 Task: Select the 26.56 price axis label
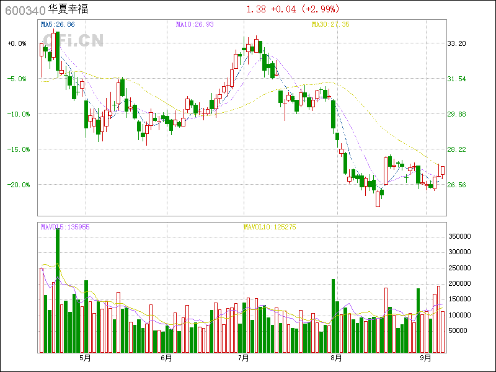click(457, 185)
